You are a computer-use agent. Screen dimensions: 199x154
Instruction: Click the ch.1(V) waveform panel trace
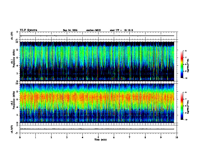click(x=97, y=36)
